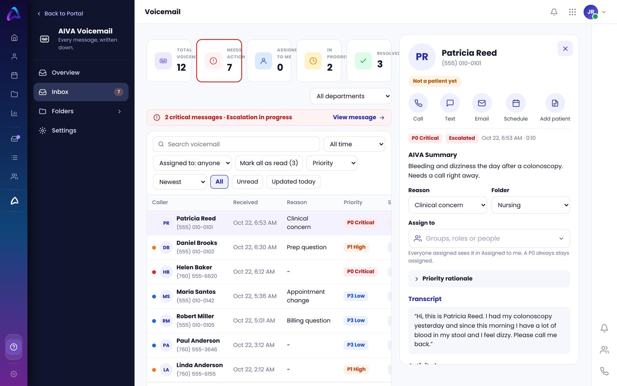This screenshot has width=617, height=386.
Task: Open the Home icon in left rail
Action: tap(14, 38)
